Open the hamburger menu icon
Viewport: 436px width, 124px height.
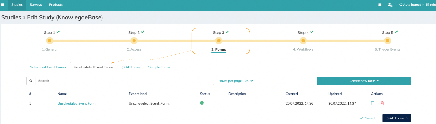tap(3, 5)
